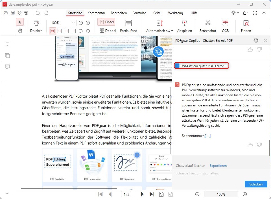Image resolution: width=271 pixels, height=199 pixels.
Task: Click the page number field
Action: tap(126, 194)
